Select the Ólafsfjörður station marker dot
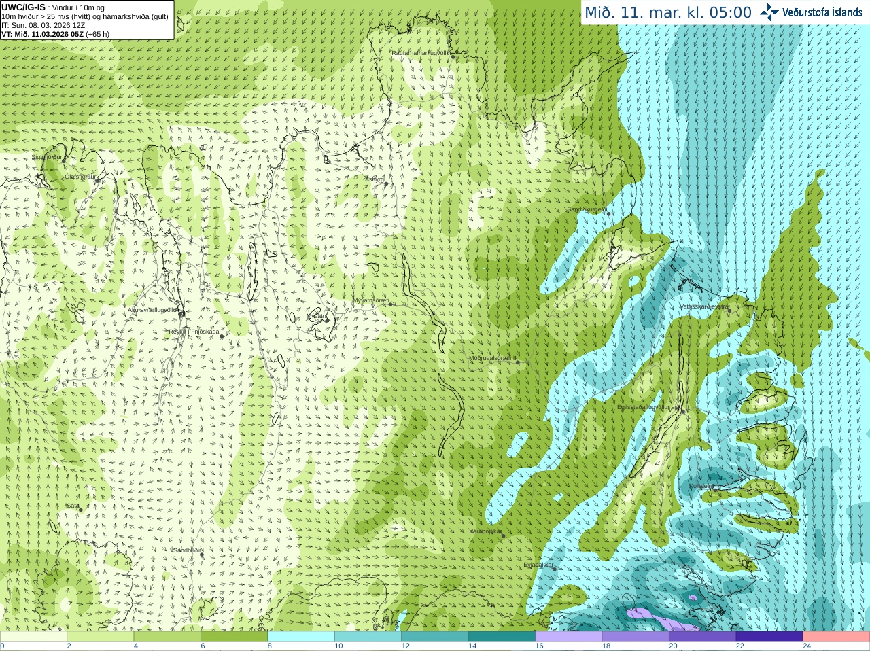Screen dimensions: 870x651 [97, 180]
